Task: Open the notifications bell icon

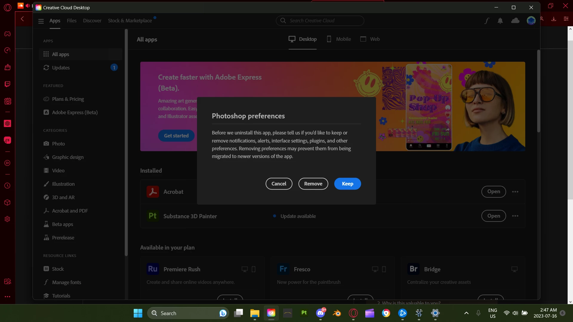Action: [x=500, y=21]
